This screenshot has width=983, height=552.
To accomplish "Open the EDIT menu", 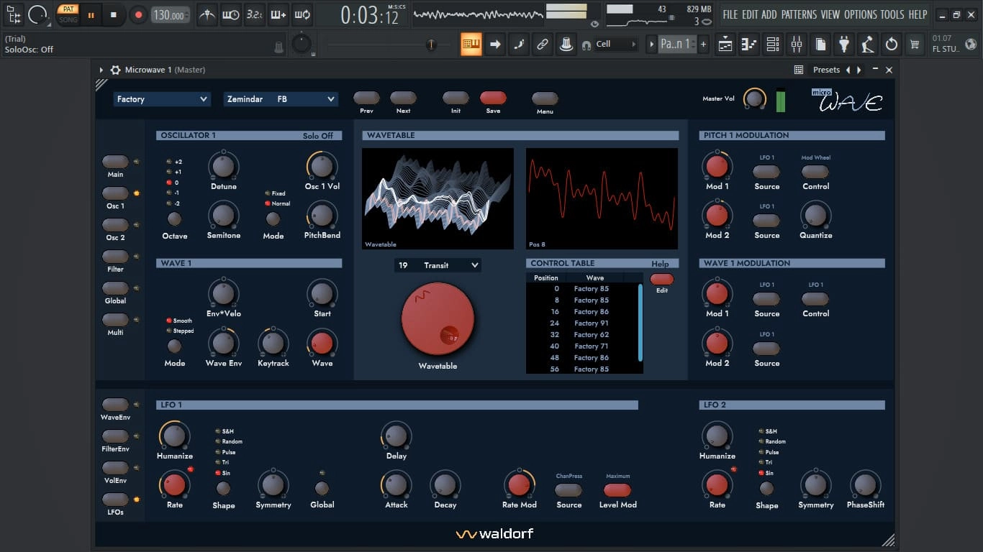I will (750, 14).
